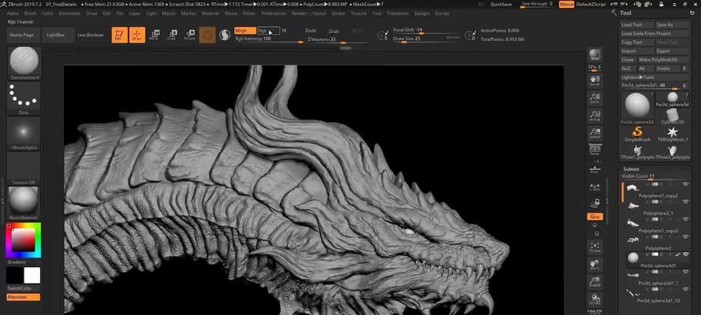Select the Cylinder3D tool thumbnail
This screenshot has height=315, width=701.
click(x=673, y=116)
